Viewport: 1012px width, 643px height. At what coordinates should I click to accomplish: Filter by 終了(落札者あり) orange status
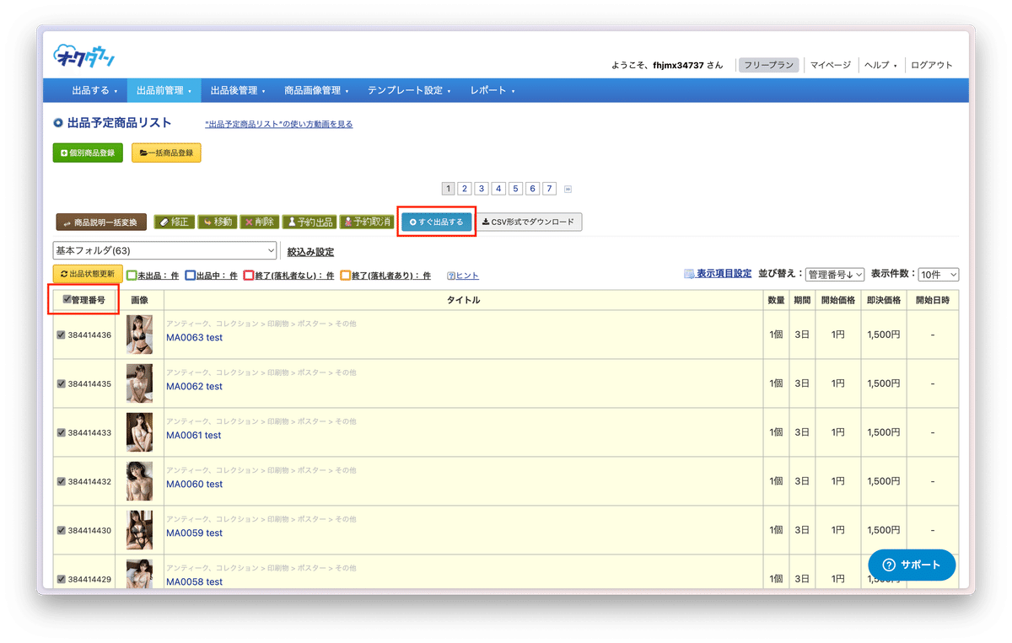(385, 276)
